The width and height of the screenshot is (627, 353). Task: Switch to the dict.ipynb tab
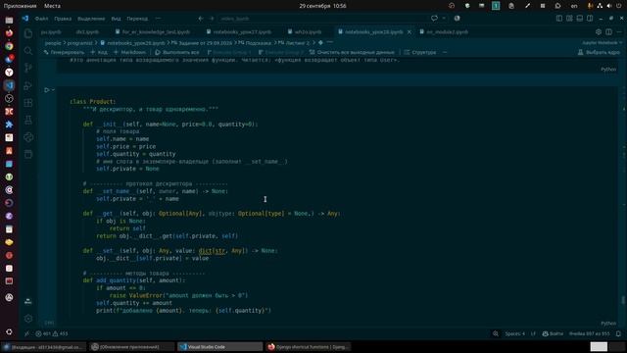(87, 31)
